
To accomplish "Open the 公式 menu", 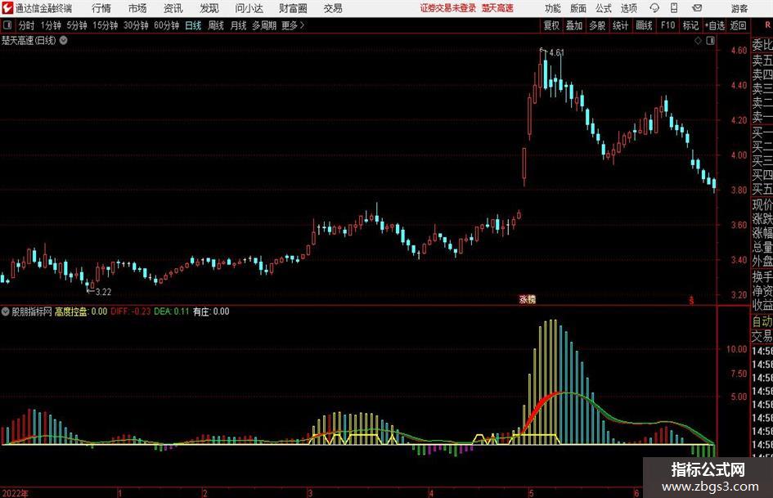I will 603,8.
